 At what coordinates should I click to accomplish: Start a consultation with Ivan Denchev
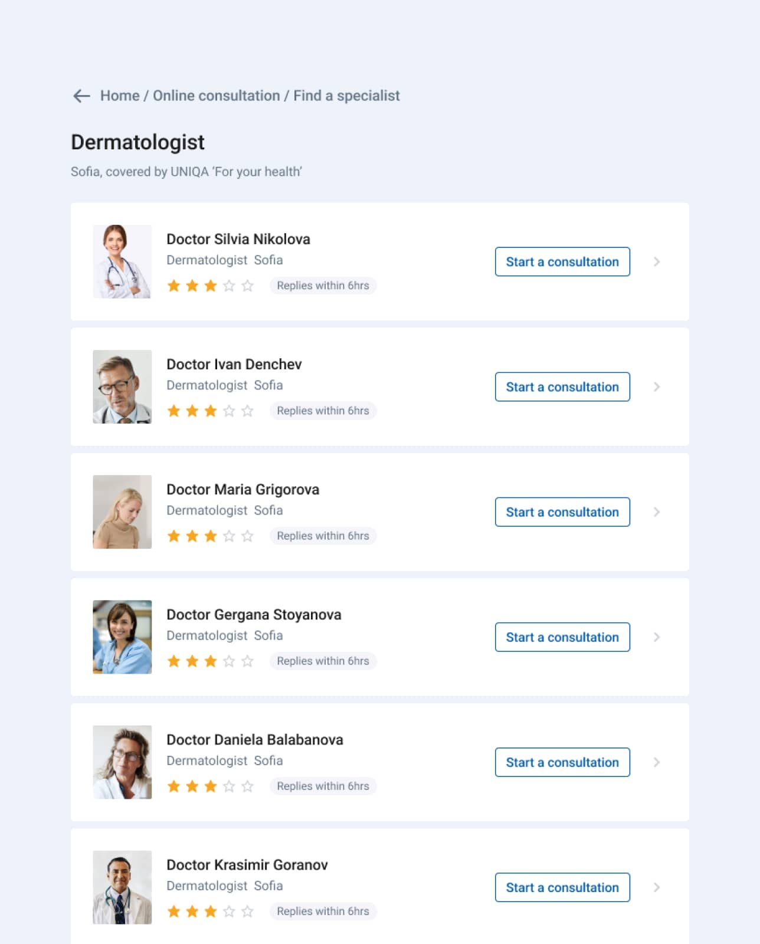tap(562, 387)
